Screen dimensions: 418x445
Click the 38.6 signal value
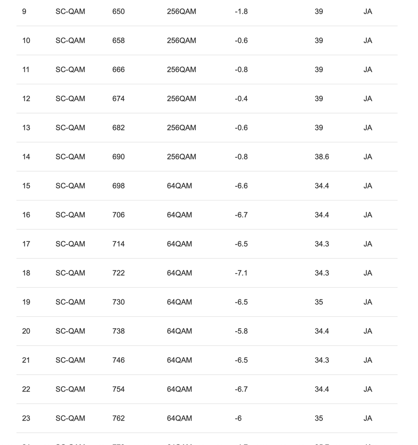coord(322,157)
